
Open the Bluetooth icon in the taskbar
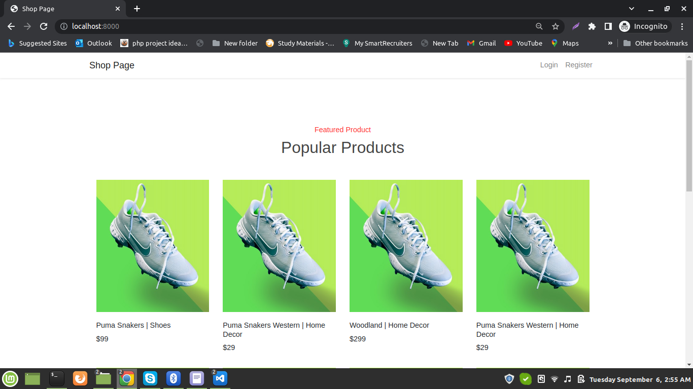coord(173,378)
